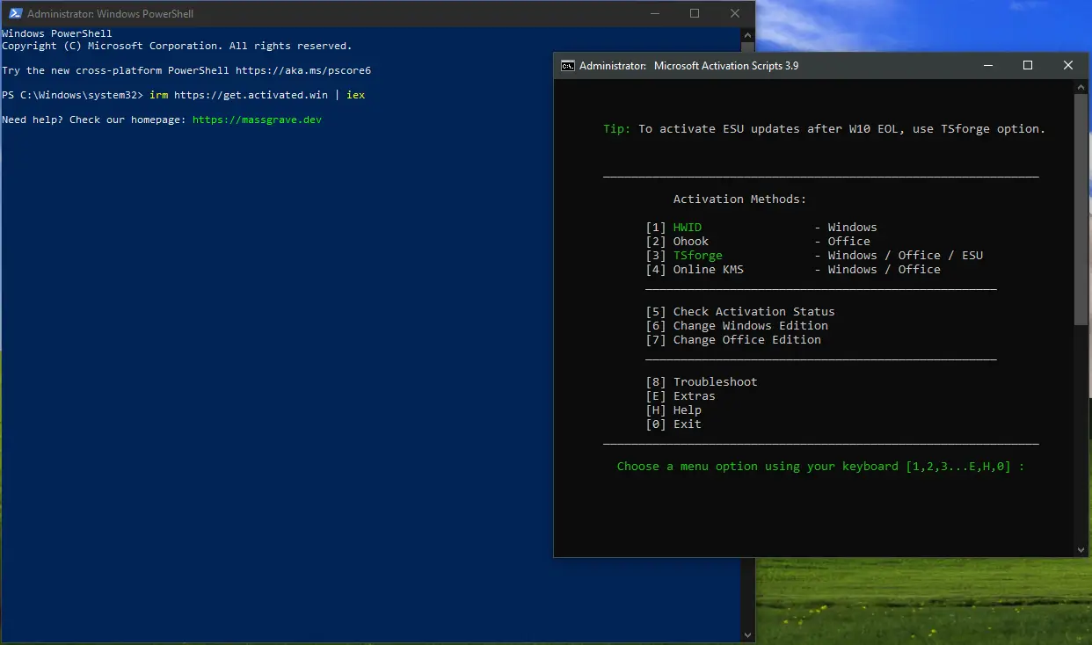Click the scroll down arrow in Activation Scripts window
This screenshot has width=1092, height=645.
pyautogui.click(x=1081, y=550)
